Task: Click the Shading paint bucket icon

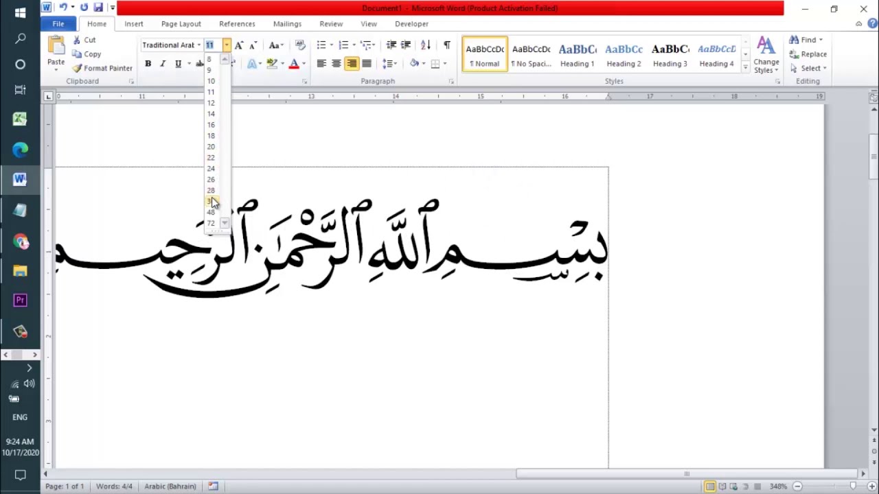Action: tap(414, 64)
